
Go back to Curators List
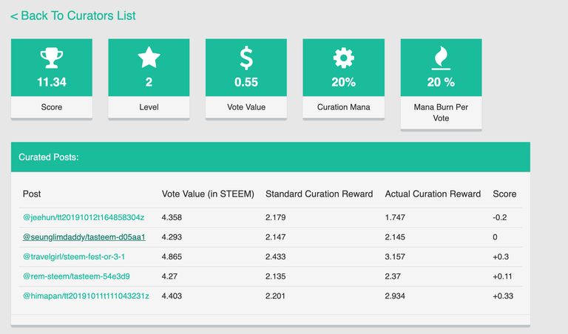click(73, 16)
